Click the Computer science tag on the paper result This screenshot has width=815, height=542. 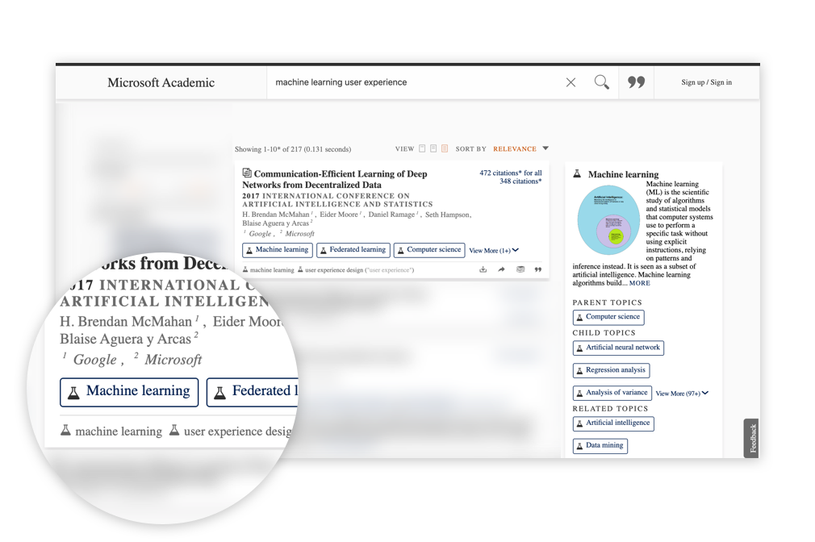click(429, 250)
